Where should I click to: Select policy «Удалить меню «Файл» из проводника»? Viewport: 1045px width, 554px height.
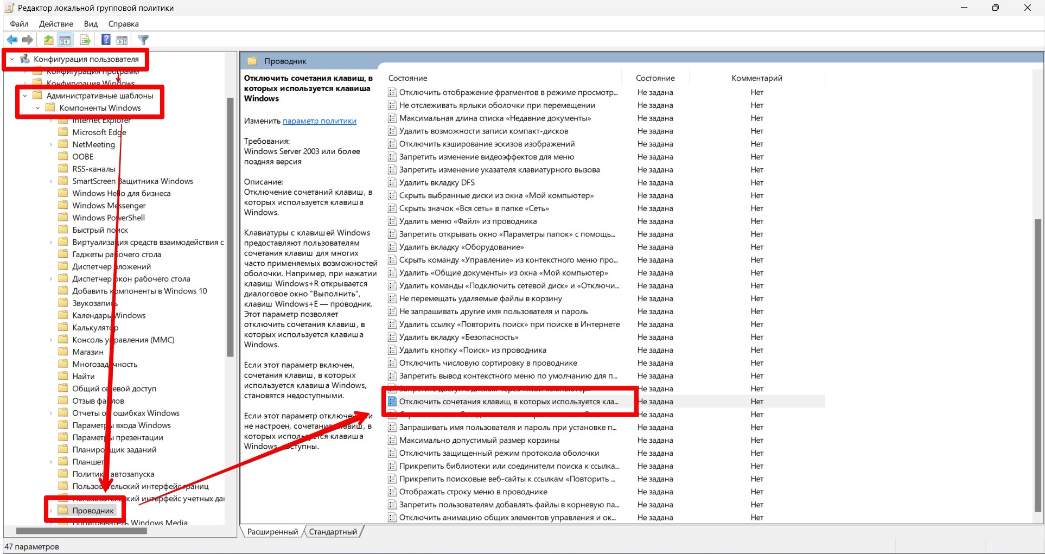click(468, 221)
